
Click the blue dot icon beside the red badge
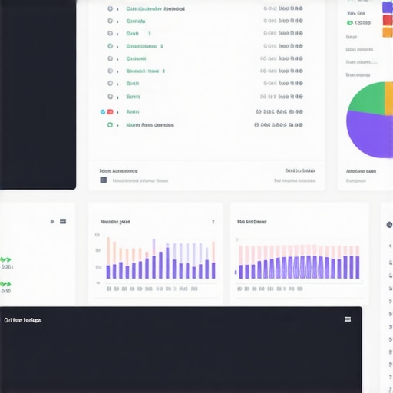[x=103, y=112]
